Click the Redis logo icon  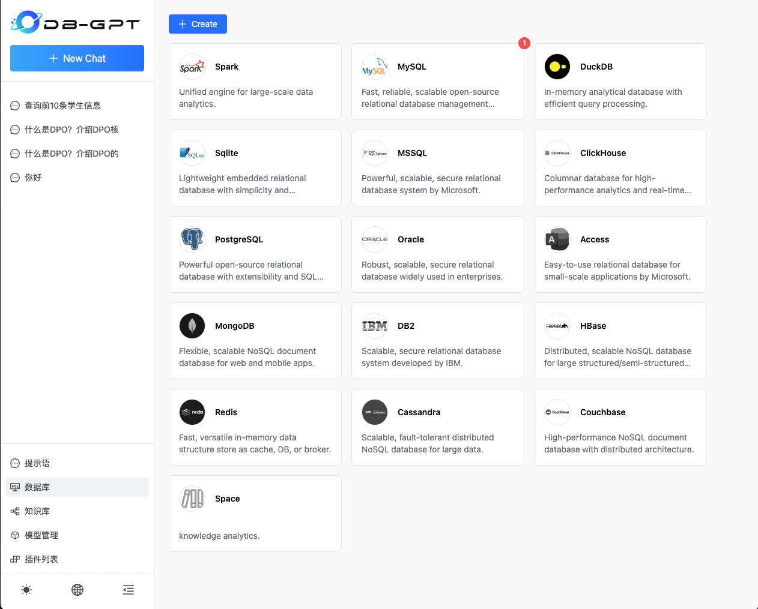(x=192, y=412)
